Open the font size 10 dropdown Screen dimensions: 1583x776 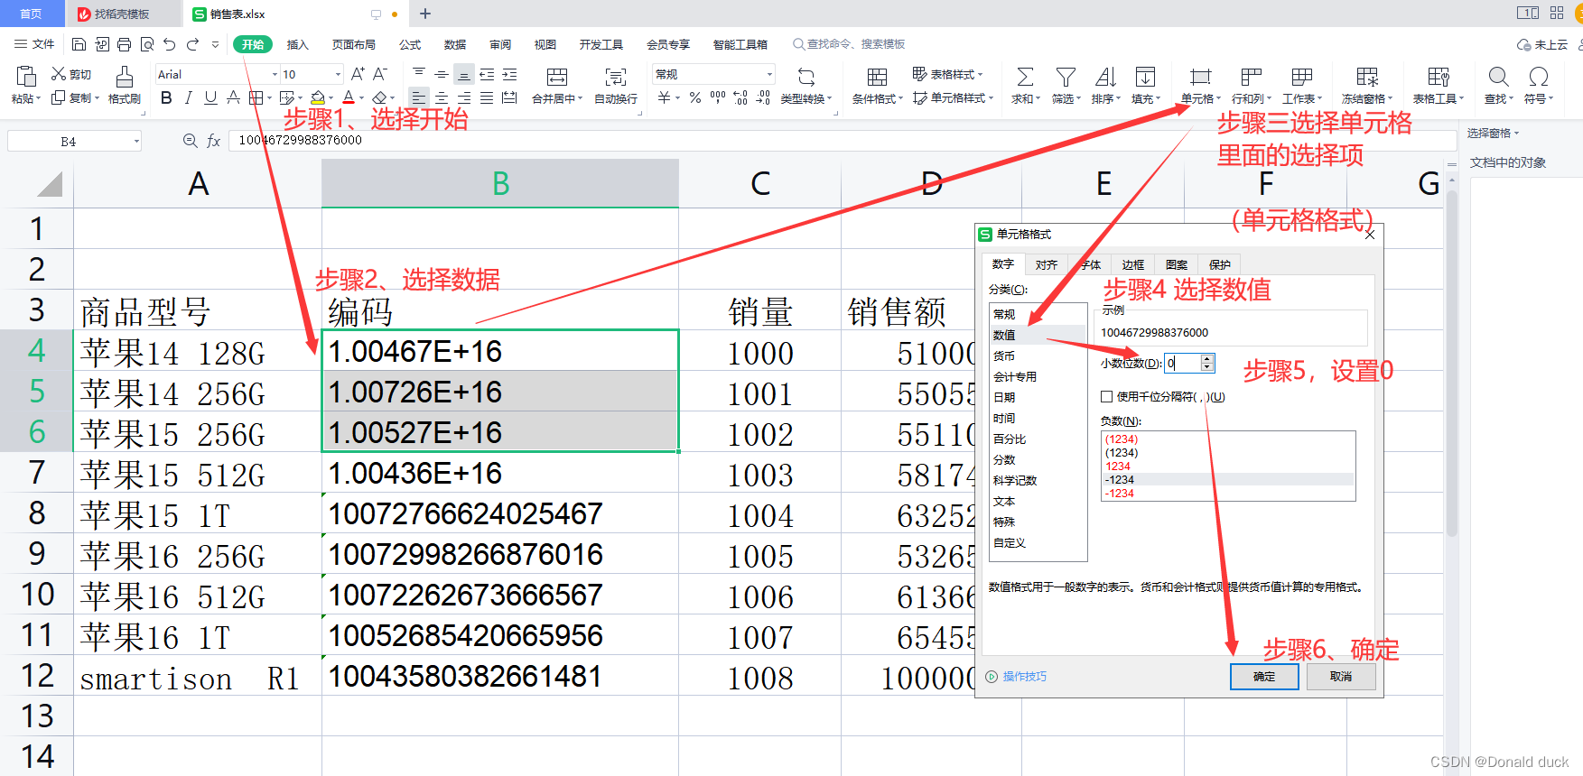(x=338, y=74)
